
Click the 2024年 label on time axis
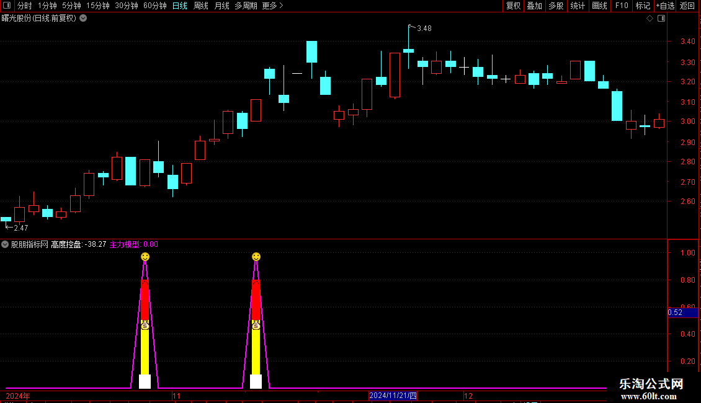tap(18, 396)
